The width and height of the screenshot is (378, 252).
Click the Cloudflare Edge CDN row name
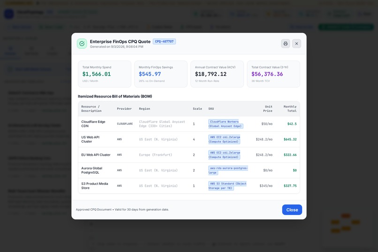pos(93,124)
